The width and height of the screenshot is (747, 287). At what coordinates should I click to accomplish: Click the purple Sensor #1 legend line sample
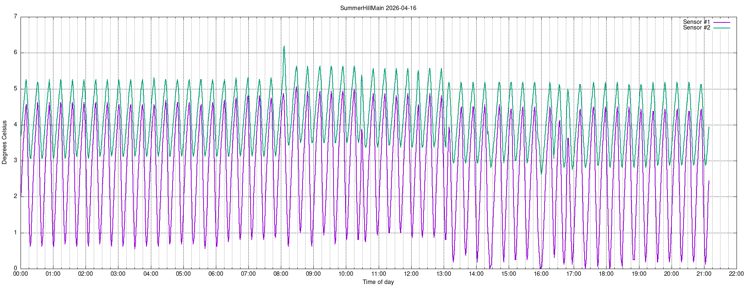pos(722,22)
